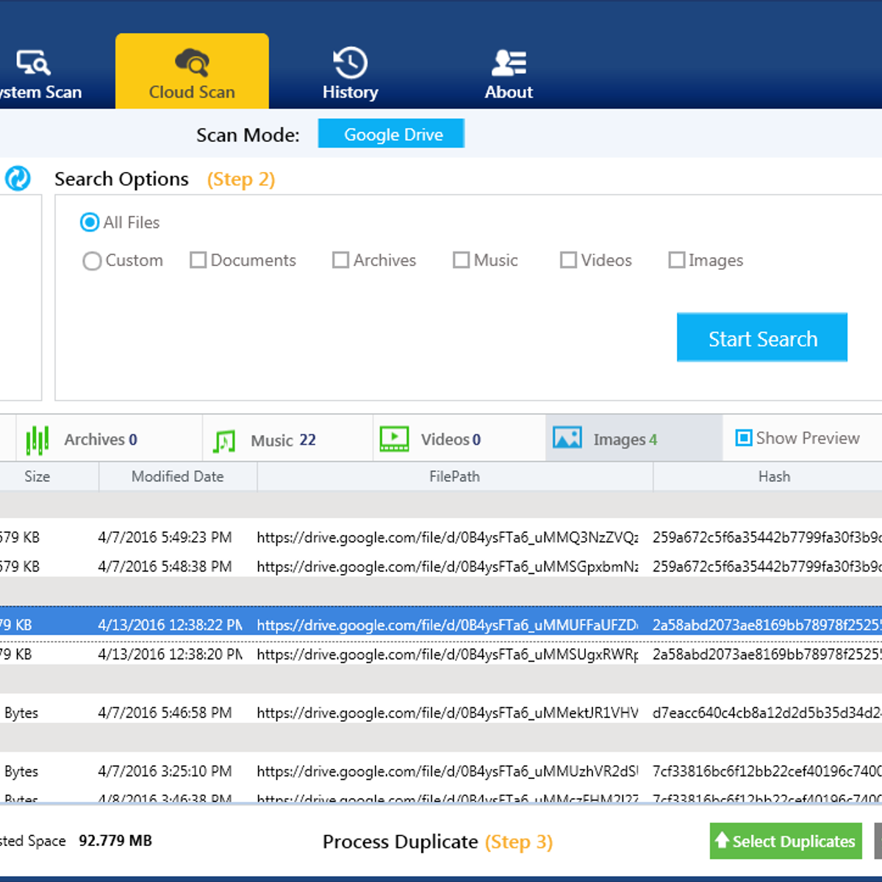Open the Cloud Scan tab icon

click(x=192, y=63)
